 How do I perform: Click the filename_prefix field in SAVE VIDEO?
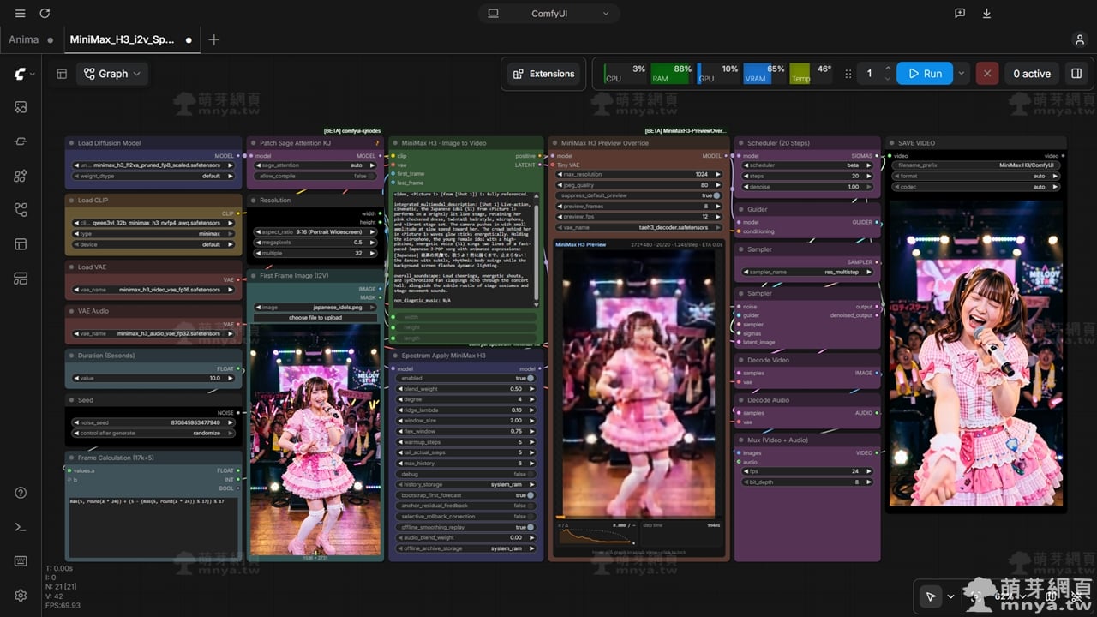click(x=976, y=165)
